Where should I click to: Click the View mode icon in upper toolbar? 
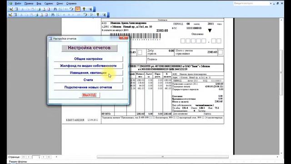[x=11, y=9]
